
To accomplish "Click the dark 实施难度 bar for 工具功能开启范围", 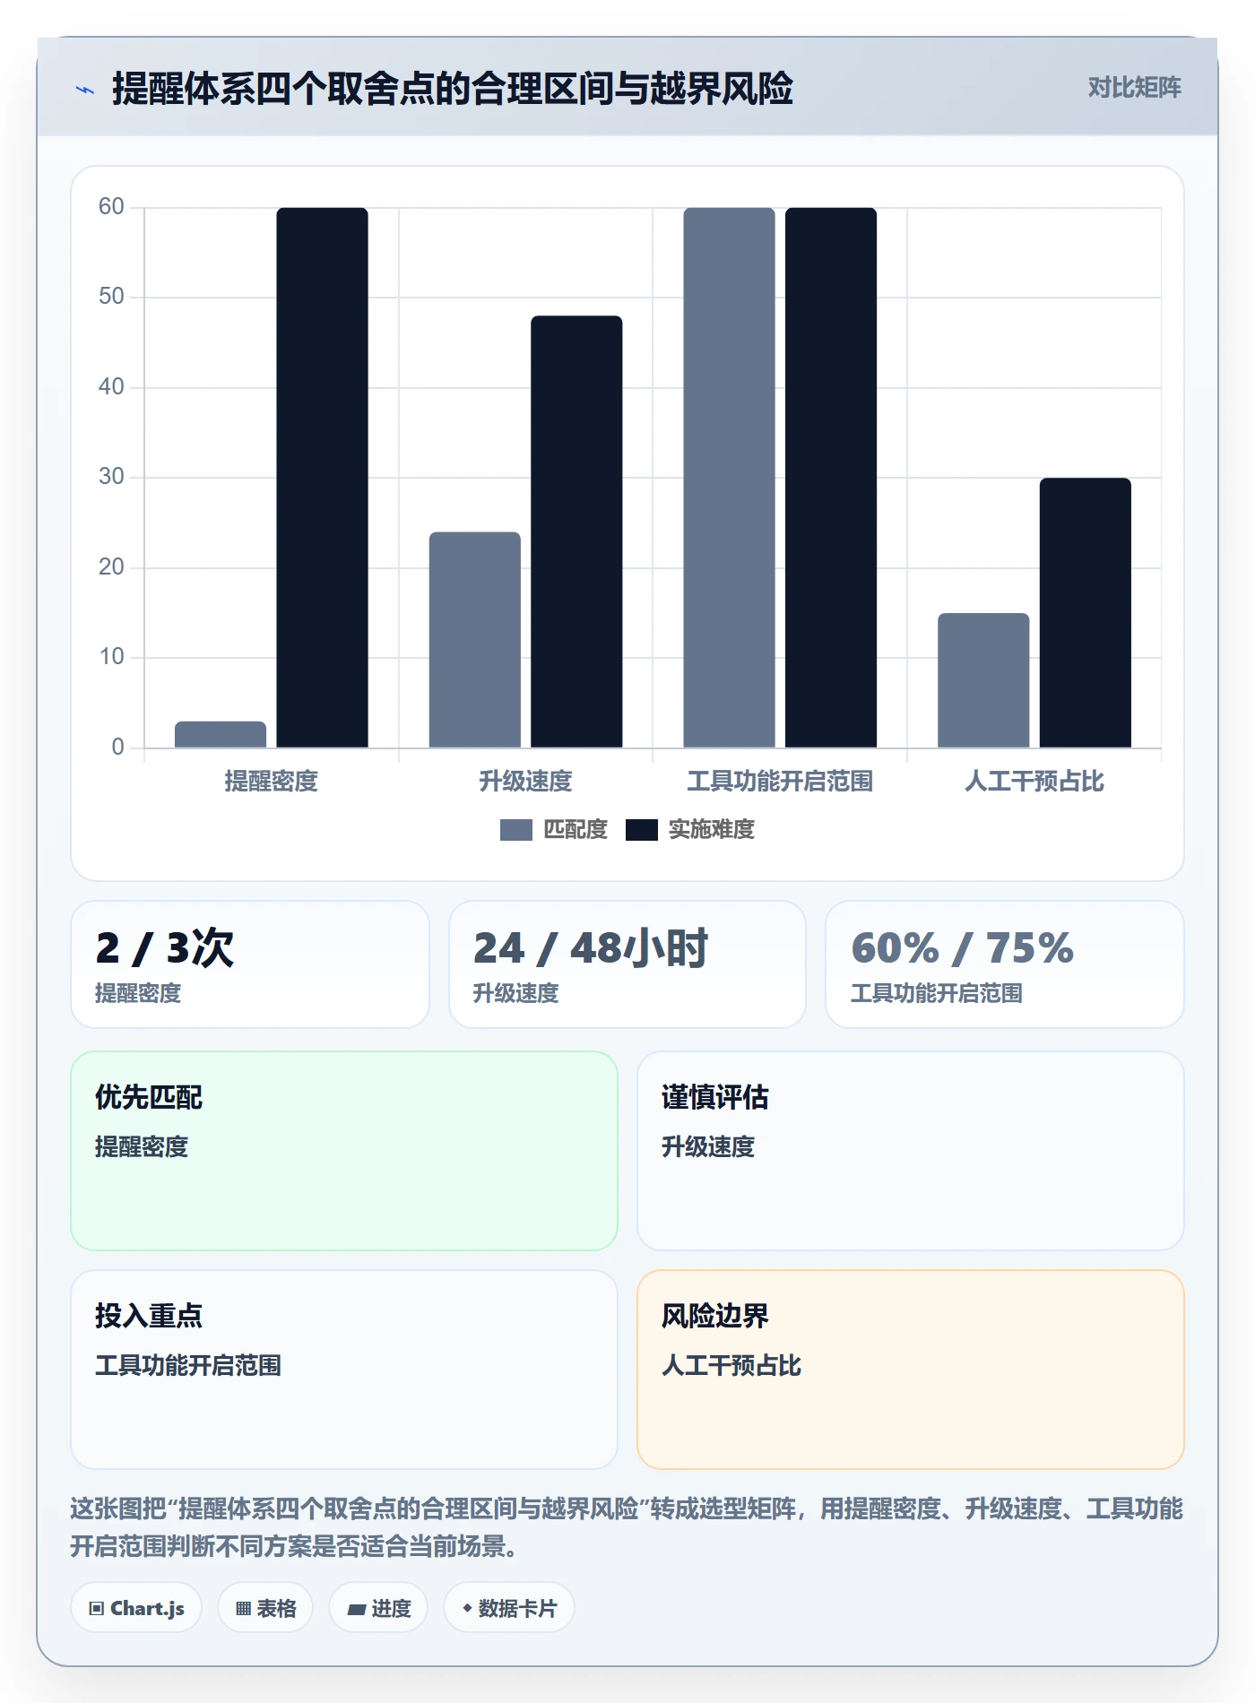I will point(831,478).
